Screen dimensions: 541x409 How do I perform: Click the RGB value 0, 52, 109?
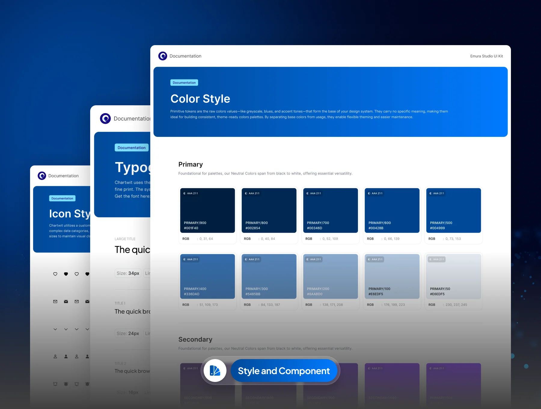pos(330,239)
